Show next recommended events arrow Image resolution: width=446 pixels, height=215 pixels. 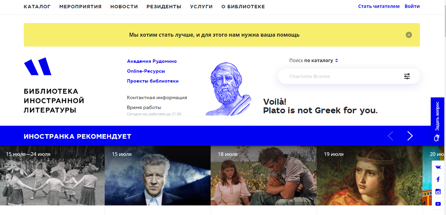click(410, 136)
